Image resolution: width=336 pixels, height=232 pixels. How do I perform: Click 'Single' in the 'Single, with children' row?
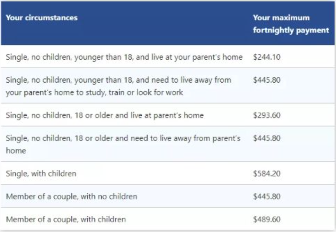click(x=16, y=173)
